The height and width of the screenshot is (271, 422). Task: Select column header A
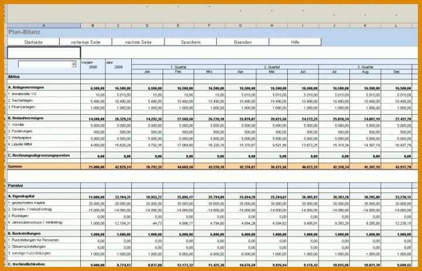pos(43,26)
